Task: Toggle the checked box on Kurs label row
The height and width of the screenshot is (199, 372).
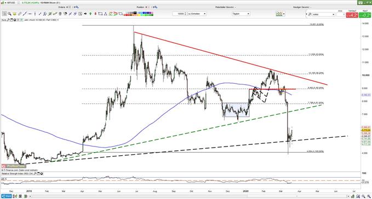Action: click(21, 20)
